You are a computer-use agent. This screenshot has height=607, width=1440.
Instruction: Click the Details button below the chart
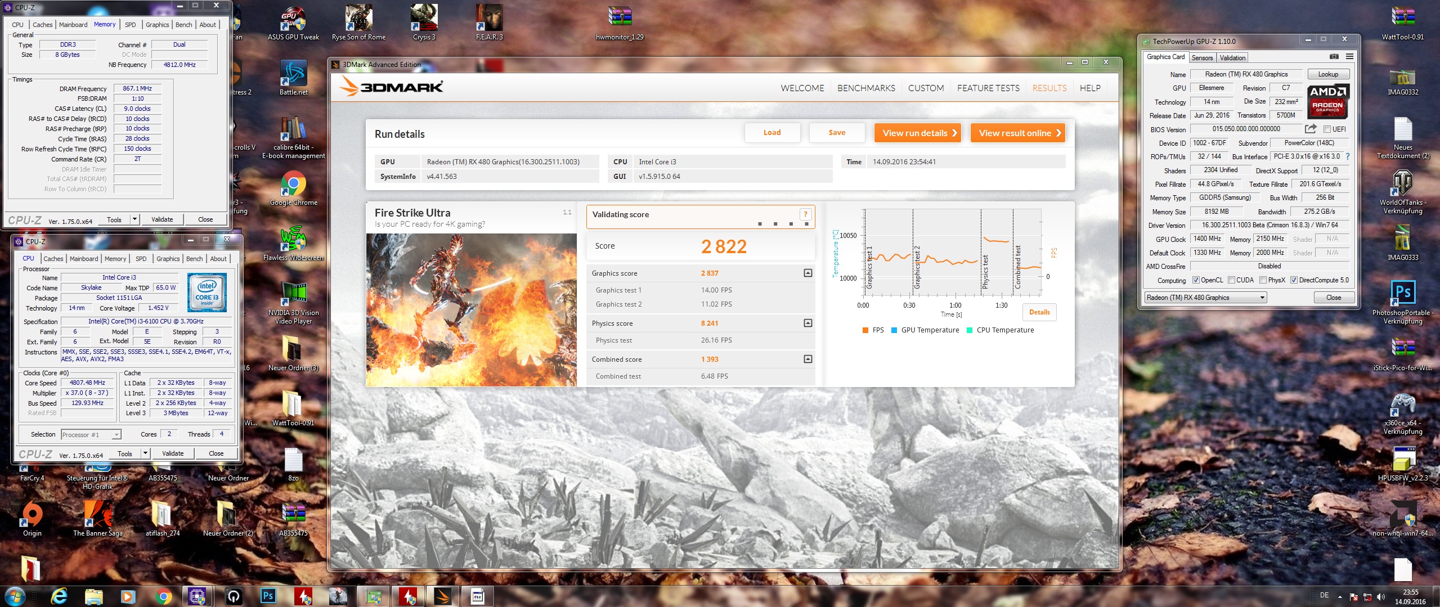click(1039, 312)
